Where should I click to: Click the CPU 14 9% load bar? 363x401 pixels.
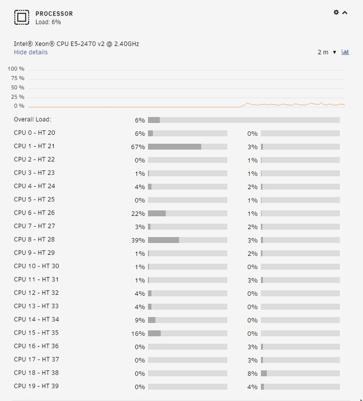tap(187, 320)
